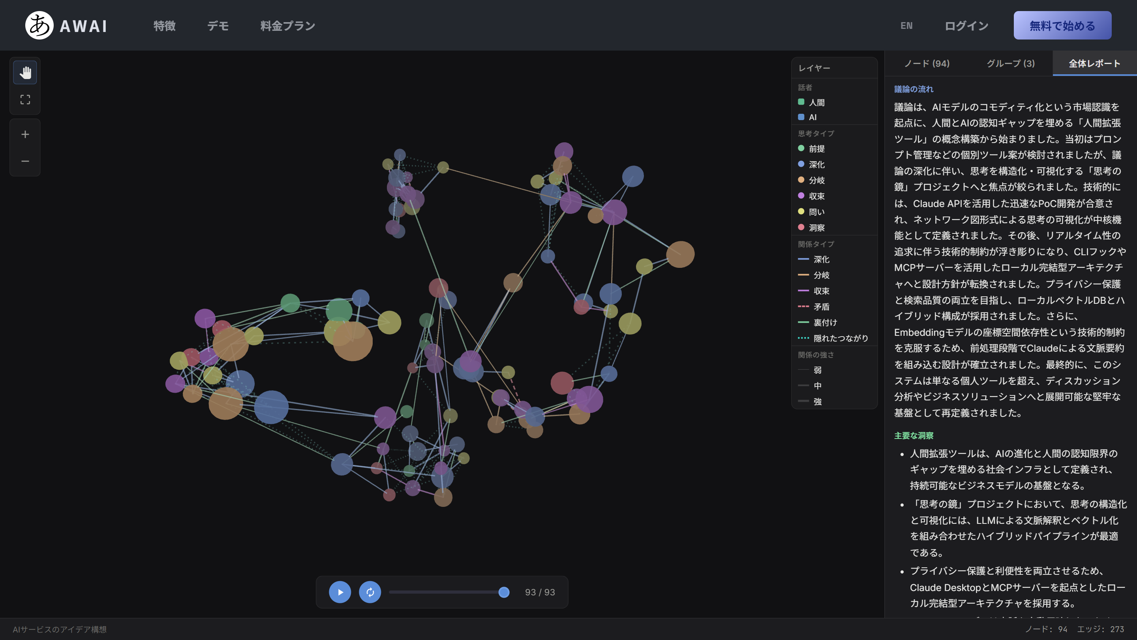
Task: Toggle the 前提 thought type
Action: coord(811,149)
